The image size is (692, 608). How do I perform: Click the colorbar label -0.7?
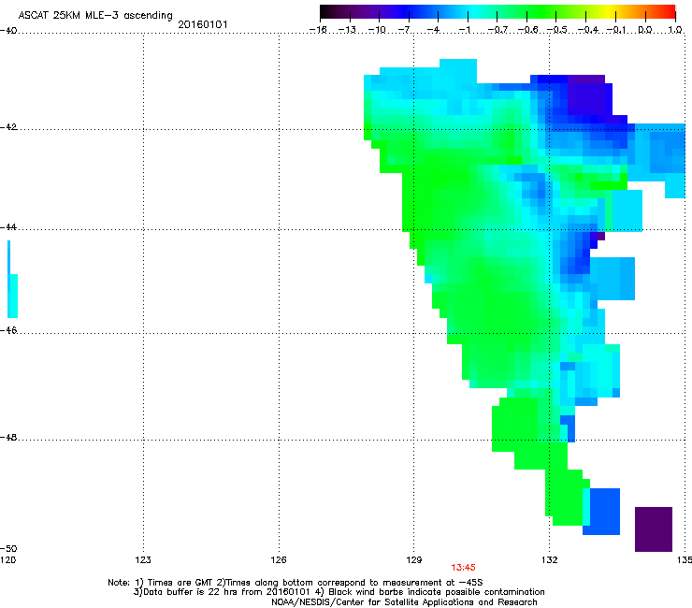(x=497, y=30)
